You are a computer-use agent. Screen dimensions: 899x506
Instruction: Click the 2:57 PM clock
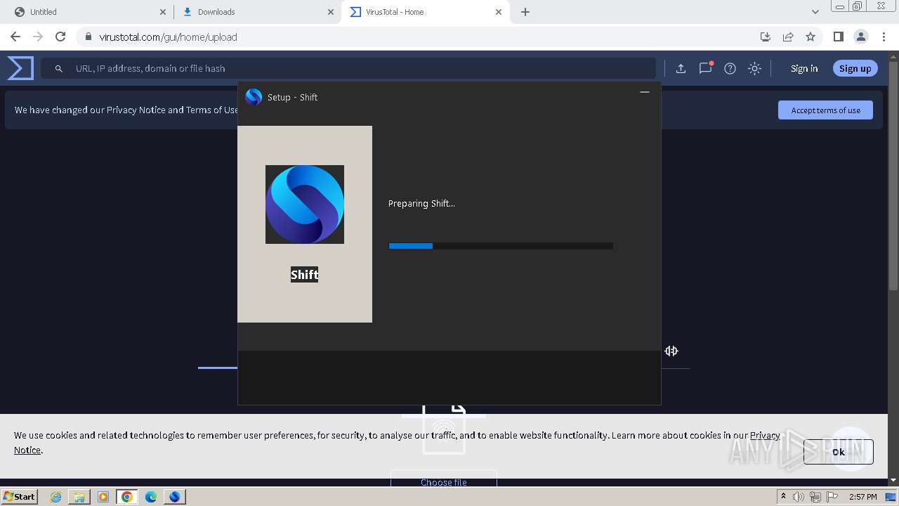[862, 497]
